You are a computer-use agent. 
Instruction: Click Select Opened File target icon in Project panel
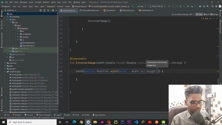pos(41,10)
